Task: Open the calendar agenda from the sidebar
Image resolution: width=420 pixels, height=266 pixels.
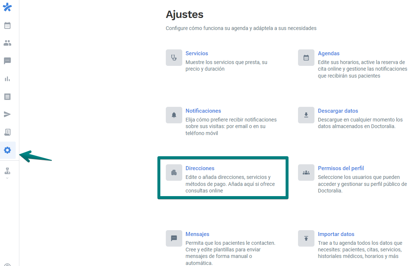Action: point(7,25)
